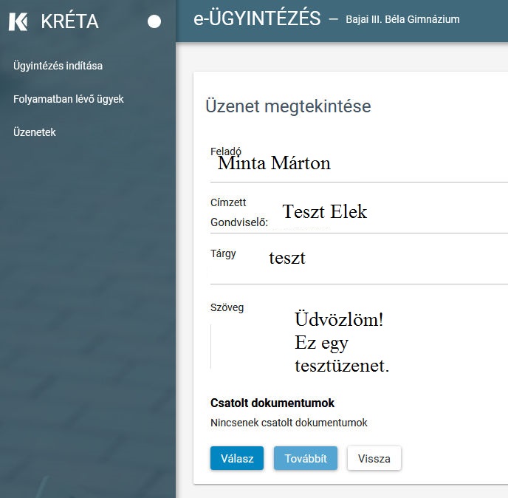Click the Nincsenek csatolt dokumentumok notice
The width and height of the screenshot is (508, 498).
(x=289, y=423)
